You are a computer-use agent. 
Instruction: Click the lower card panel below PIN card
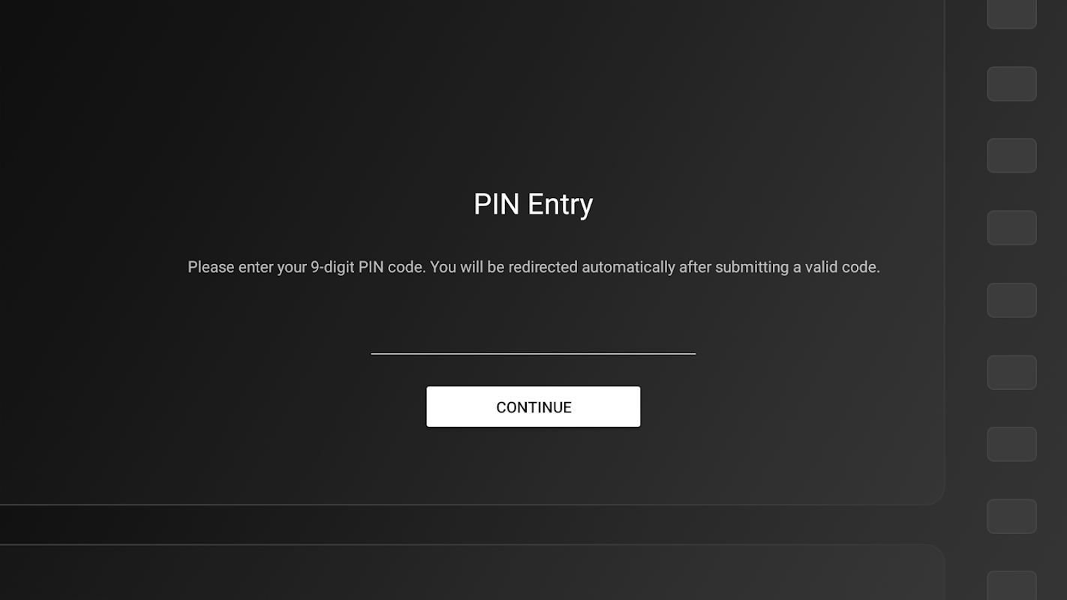[450, 574]
